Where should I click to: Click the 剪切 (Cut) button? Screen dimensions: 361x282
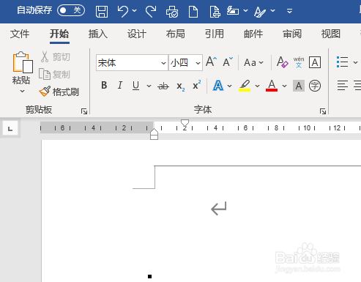click(56, 57)
